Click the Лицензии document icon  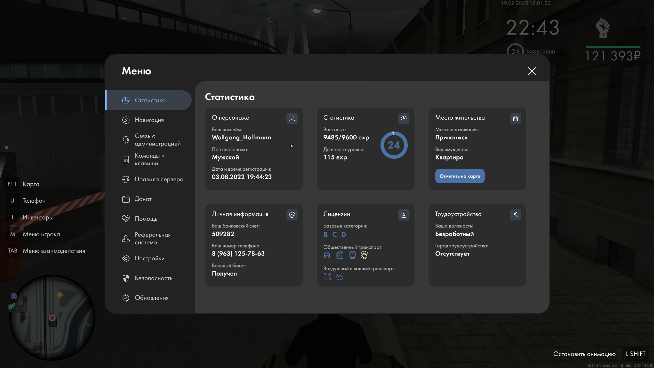(x=404, y=215)
